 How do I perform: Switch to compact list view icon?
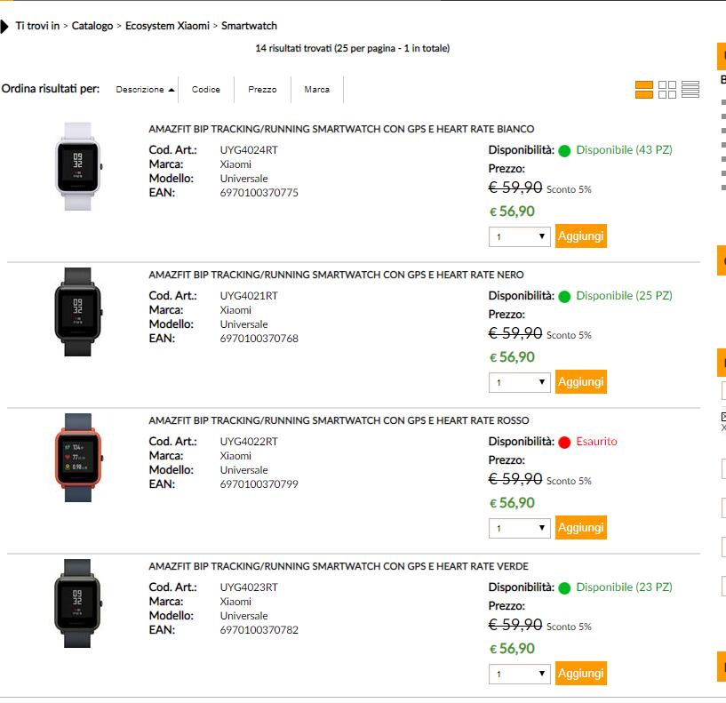point(690,89)
